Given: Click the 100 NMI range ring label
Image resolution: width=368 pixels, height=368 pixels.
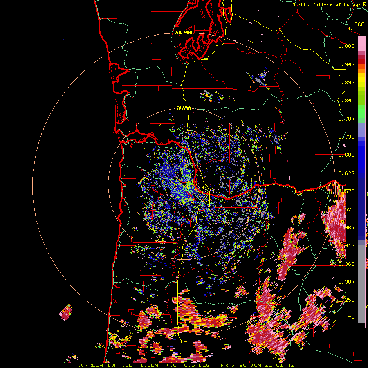Looking at the screenshot, I should click(x=184, y=32).
